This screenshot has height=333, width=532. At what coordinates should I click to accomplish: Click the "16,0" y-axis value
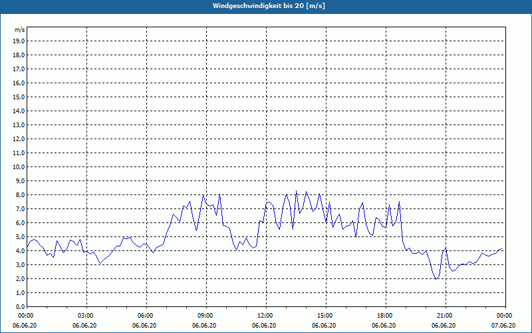point(19,83)
